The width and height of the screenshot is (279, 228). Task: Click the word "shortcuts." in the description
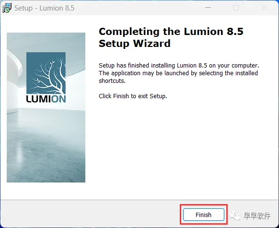pos(112,81)
